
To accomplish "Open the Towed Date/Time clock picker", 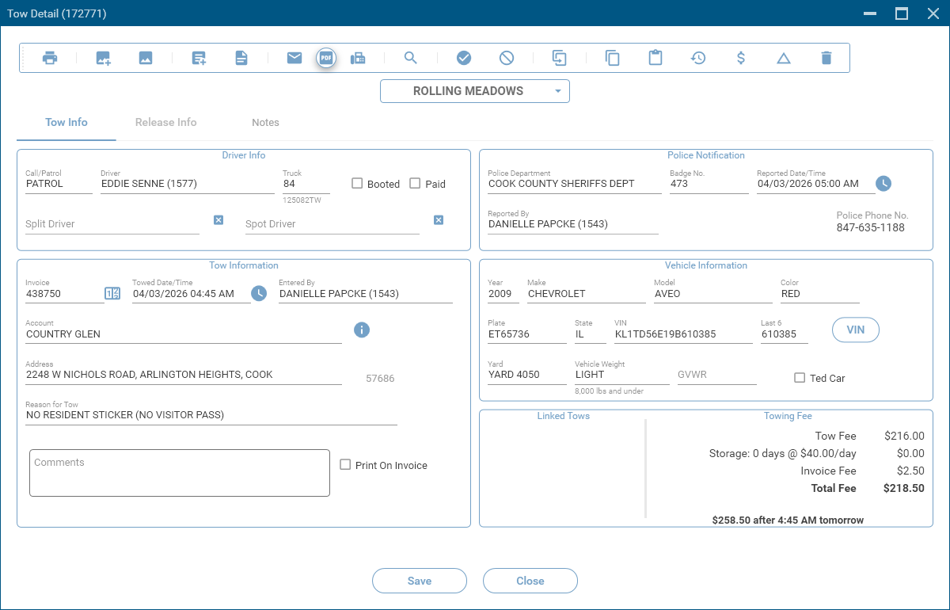I will 259,294.
